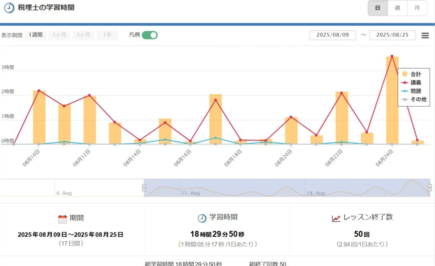Click the 4. Aug label in the navigator
The image size is (435, 266).
coord(64,193)
